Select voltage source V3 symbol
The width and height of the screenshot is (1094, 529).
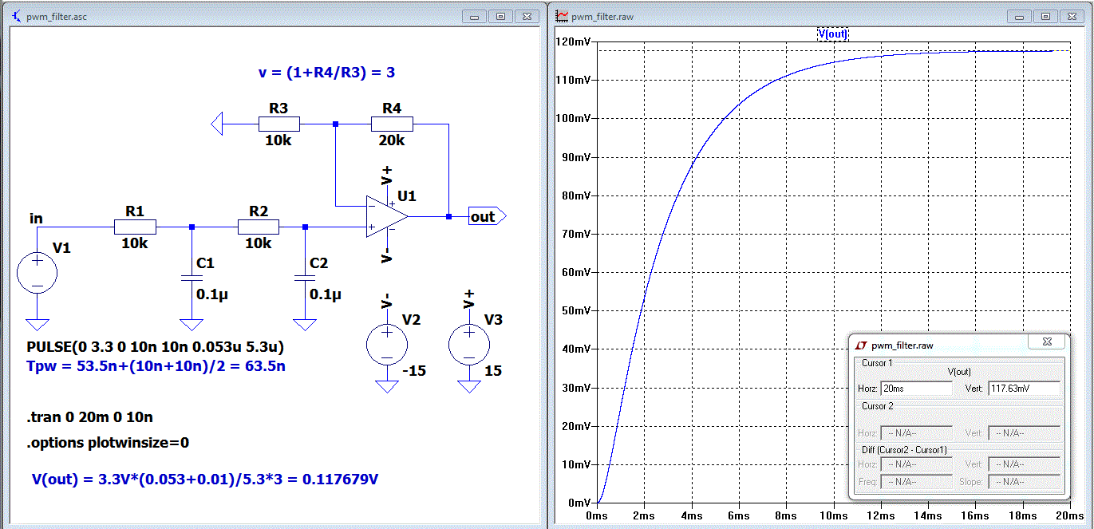point(468,345)
